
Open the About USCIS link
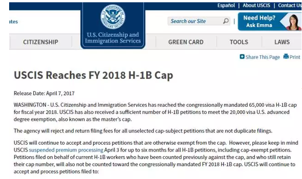coord(256,5)
